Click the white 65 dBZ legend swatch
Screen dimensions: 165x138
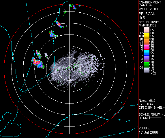[147, 30]
